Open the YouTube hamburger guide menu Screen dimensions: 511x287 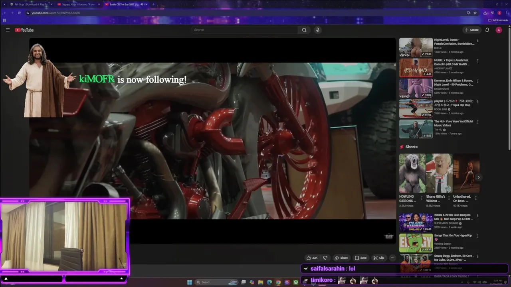8,30
